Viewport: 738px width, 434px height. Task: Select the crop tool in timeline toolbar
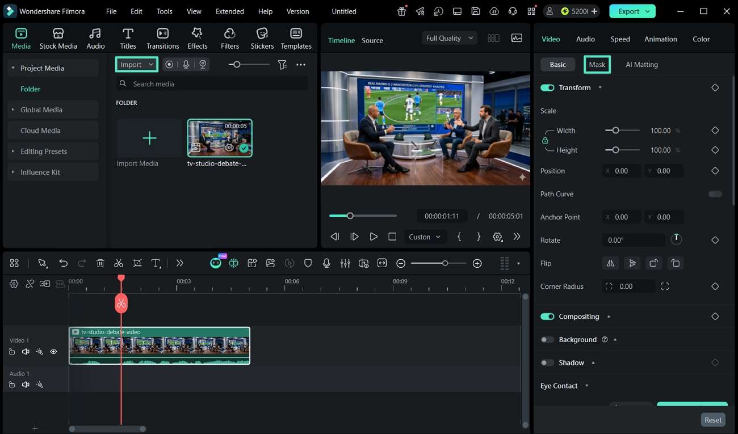click(137, 263)
